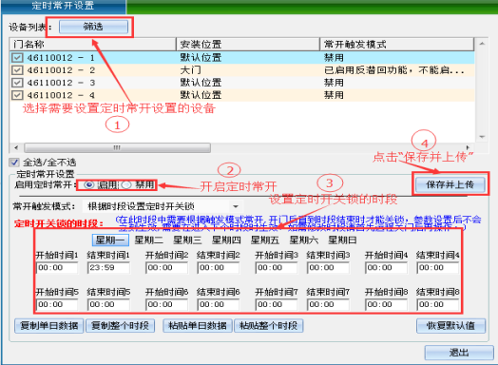Click 保存并上传 button

point(450,184)
